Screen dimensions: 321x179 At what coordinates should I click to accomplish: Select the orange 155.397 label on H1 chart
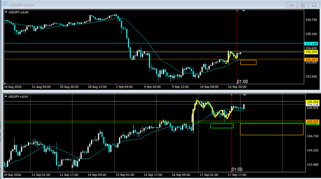point(313,121)
